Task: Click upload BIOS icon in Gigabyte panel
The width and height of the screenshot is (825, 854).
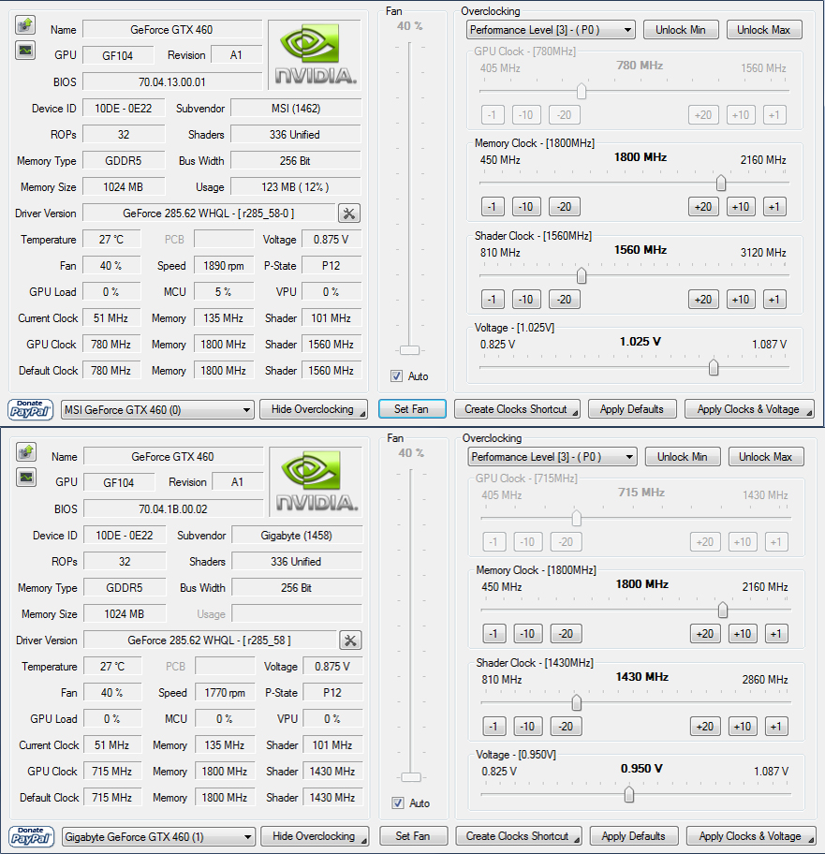Action: (26, 452)
